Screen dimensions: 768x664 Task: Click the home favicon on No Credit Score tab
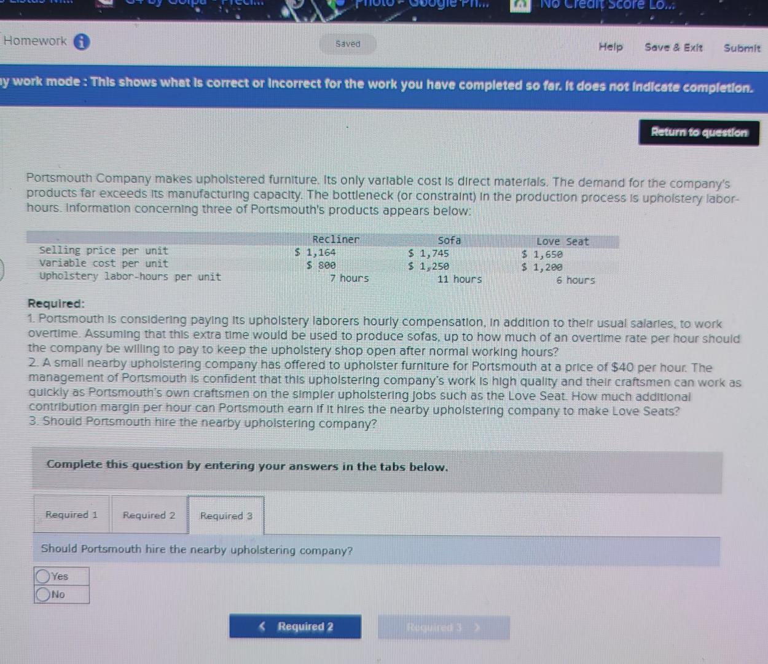521,6
